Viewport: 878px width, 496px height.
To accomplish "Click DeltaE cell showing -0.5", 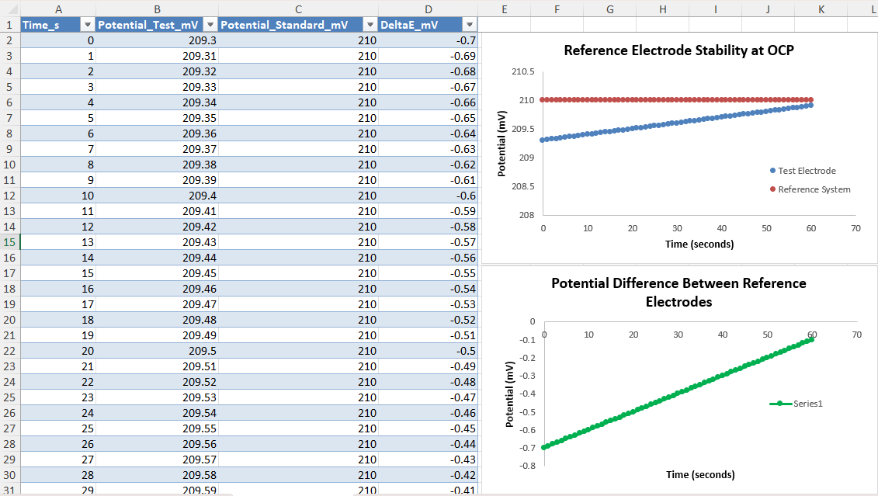I will 429,351.
